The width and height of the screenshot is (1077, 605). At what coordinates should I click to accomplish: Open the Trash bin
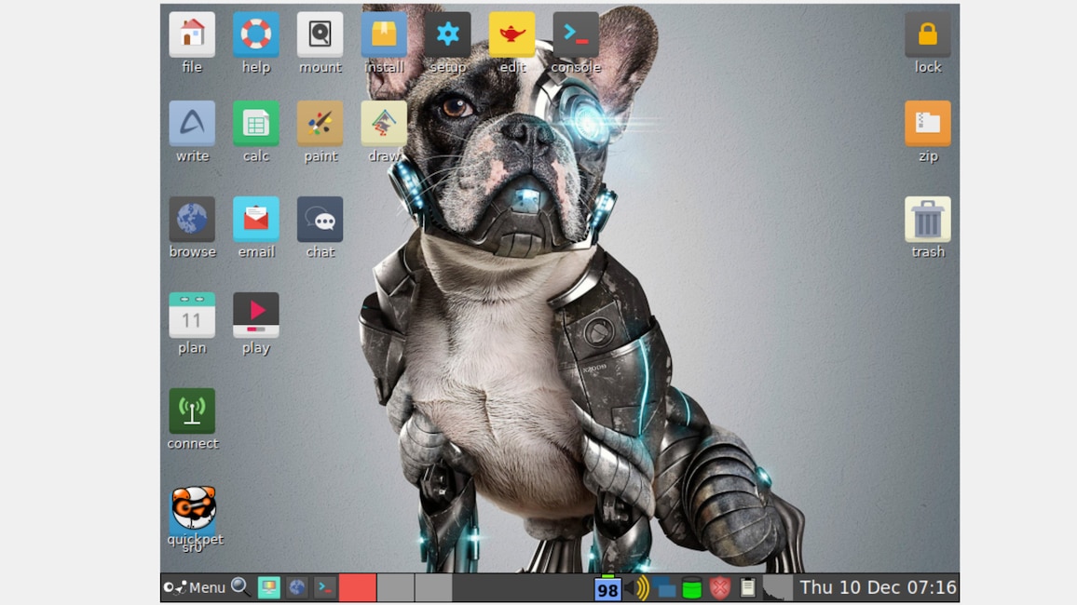(927, 220)
